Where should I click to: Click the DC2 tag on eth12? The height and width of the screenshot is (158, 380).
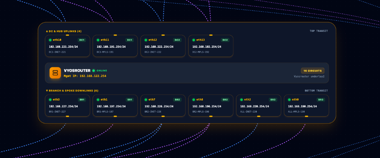(x=177, y=40)
